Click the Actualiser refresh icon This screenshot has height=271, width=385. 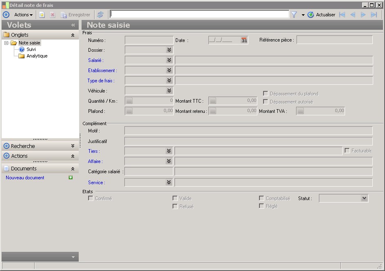click(x=311, y=15)
